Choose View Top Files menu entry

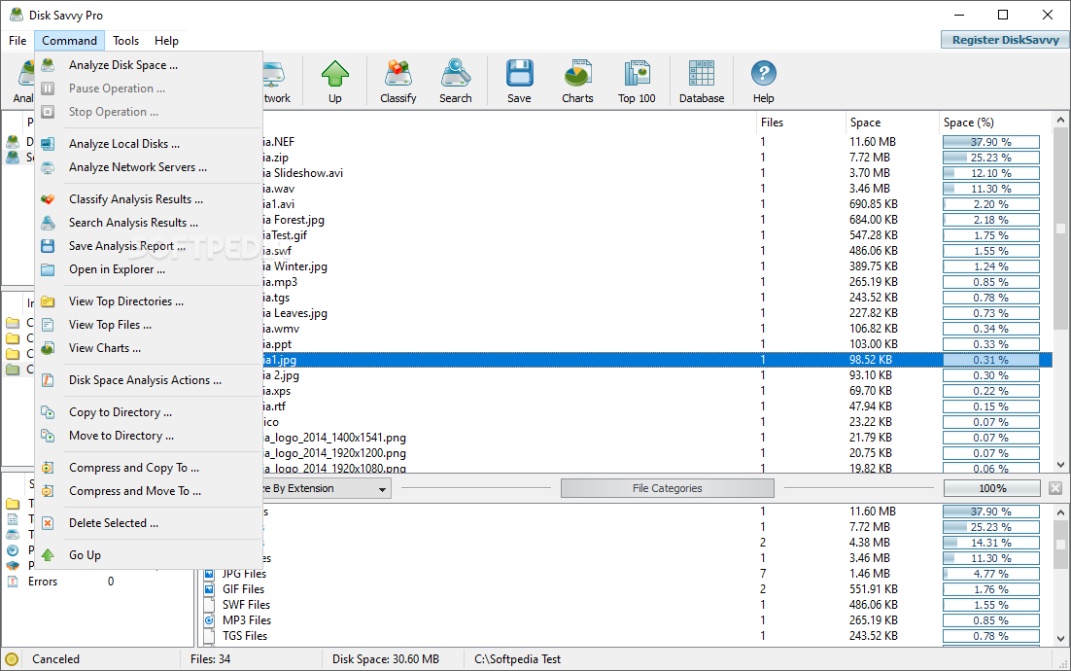click(x=149, y=325)
